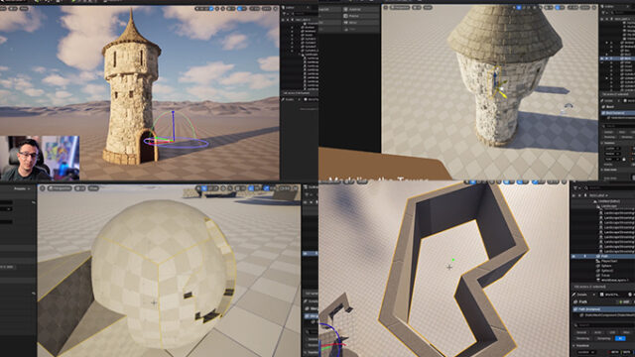The image size is (635, 357).
Task: Select the translate tool above the sphere viewport
Action: 205,188
